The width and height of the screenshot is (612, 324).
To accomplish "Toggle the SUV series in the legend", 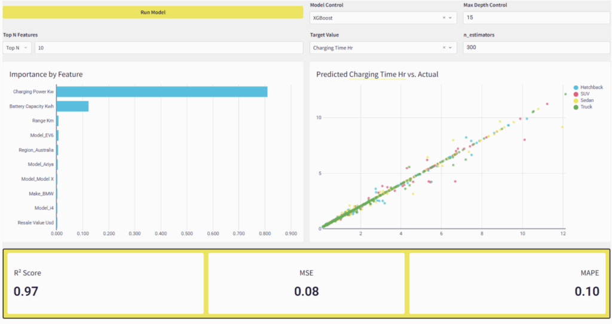I will (x=585, y=94).
